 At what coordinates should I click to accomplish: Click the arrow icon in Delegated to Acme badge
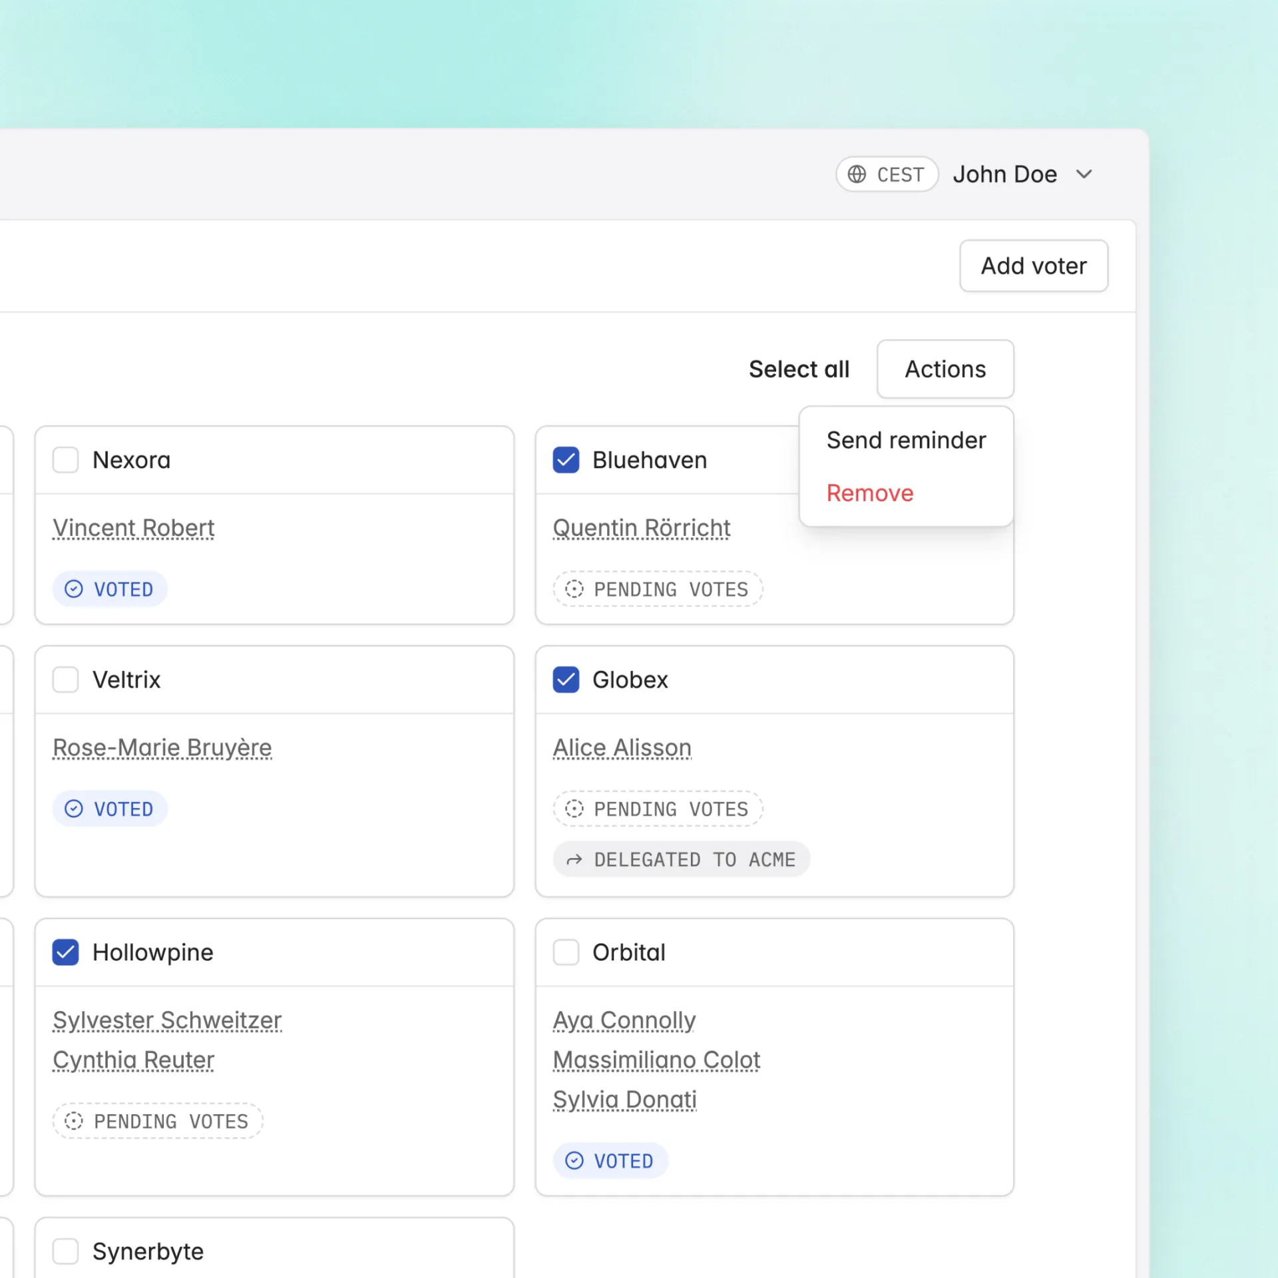click(574, 860)
